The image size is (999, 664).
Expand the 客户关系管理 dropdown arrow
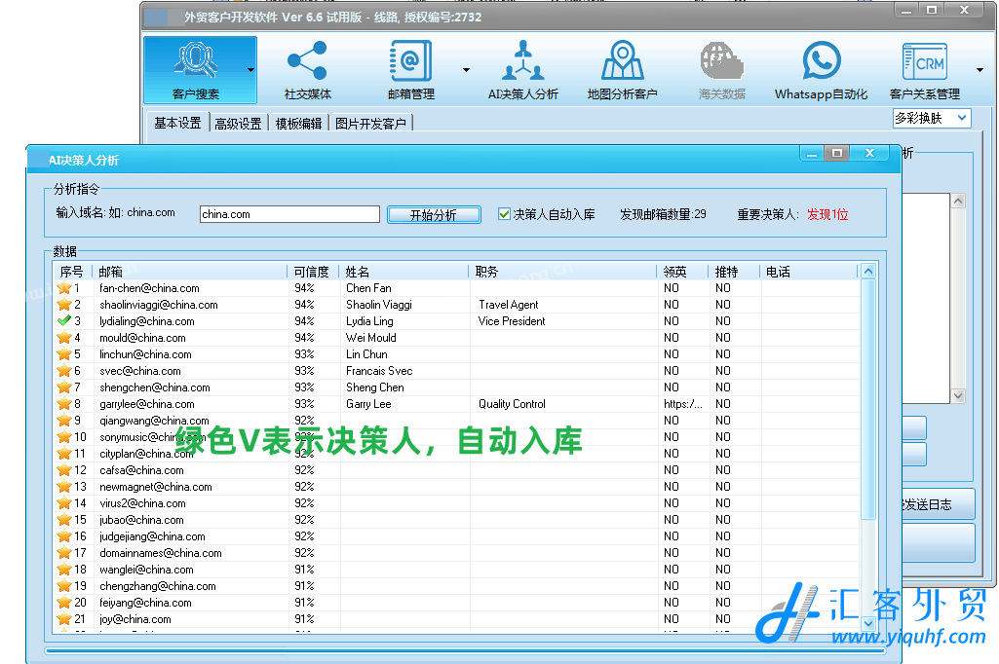click(980, 70)
